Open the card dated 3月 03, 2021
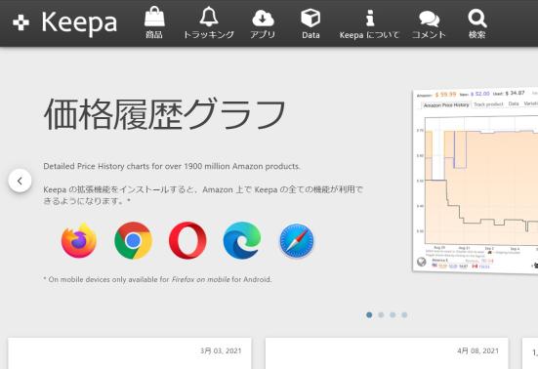 click(x=130, y=353)
